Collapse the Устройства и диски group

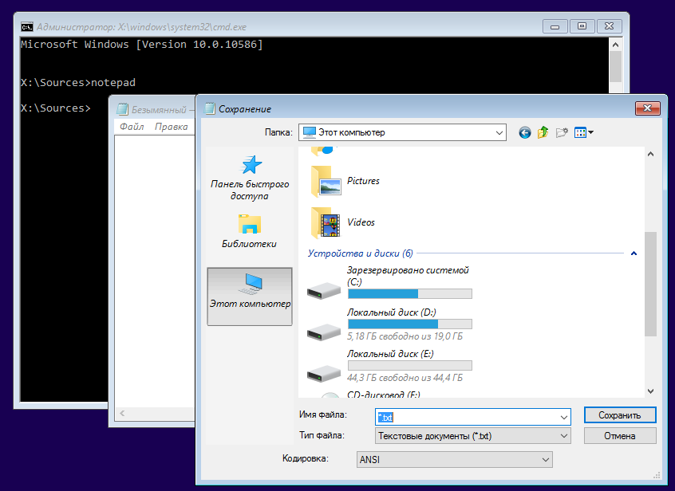click(634, 253)
